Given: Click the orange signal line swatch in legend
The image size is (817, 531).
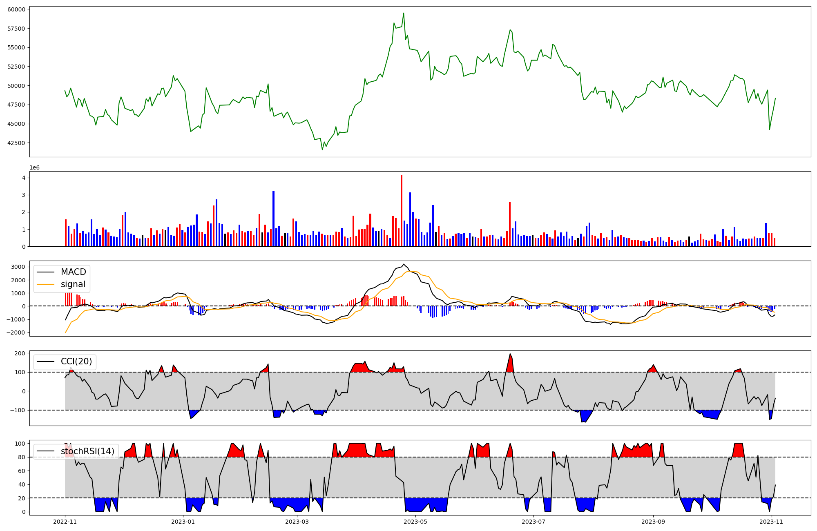Looking at the screenshot, I should [x=45, y=284].
